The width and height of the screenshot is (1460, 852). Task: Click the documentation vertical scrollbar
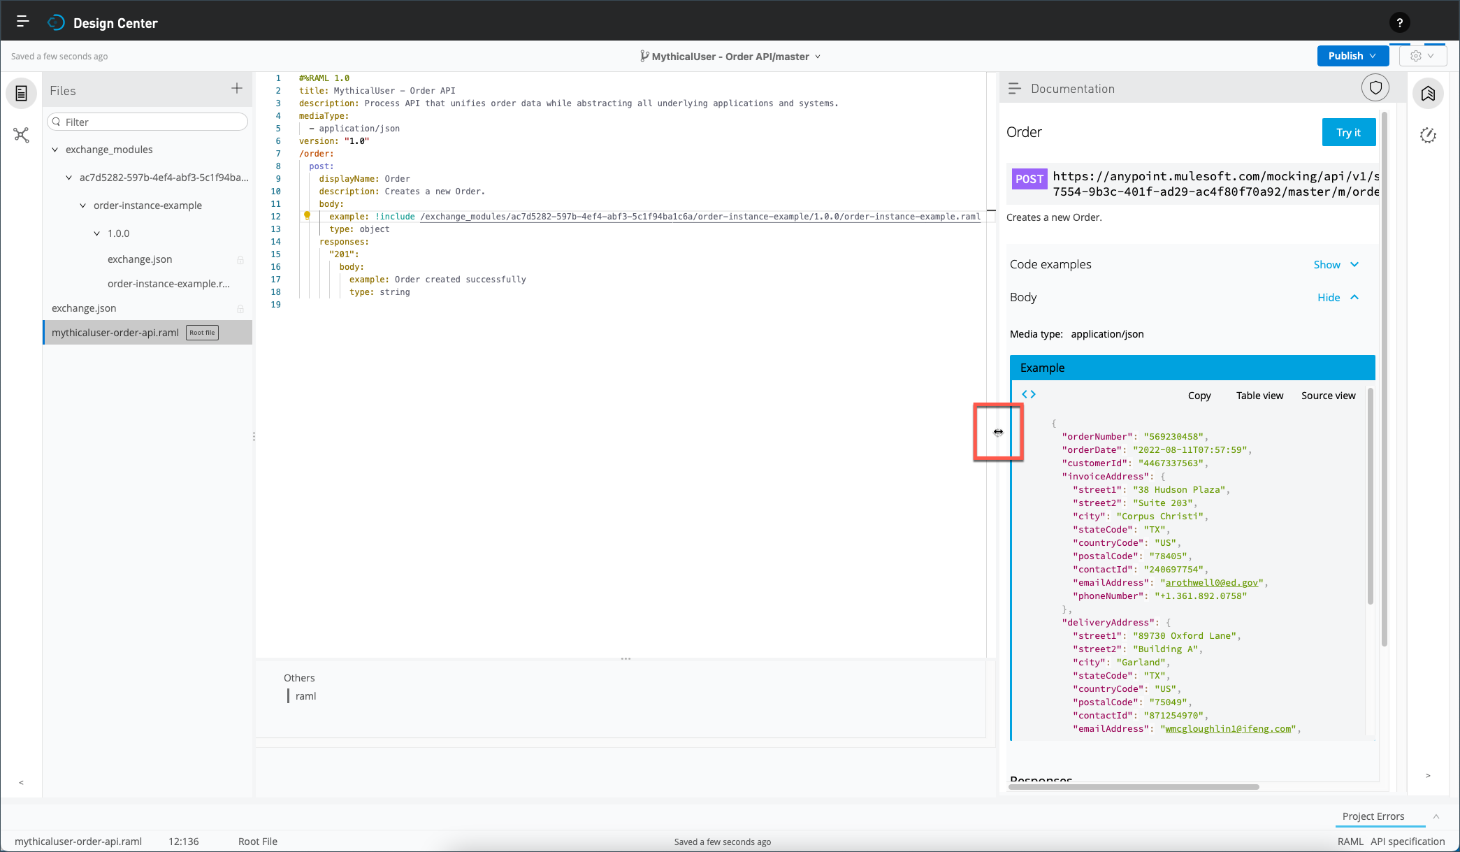pos(1385,377)
